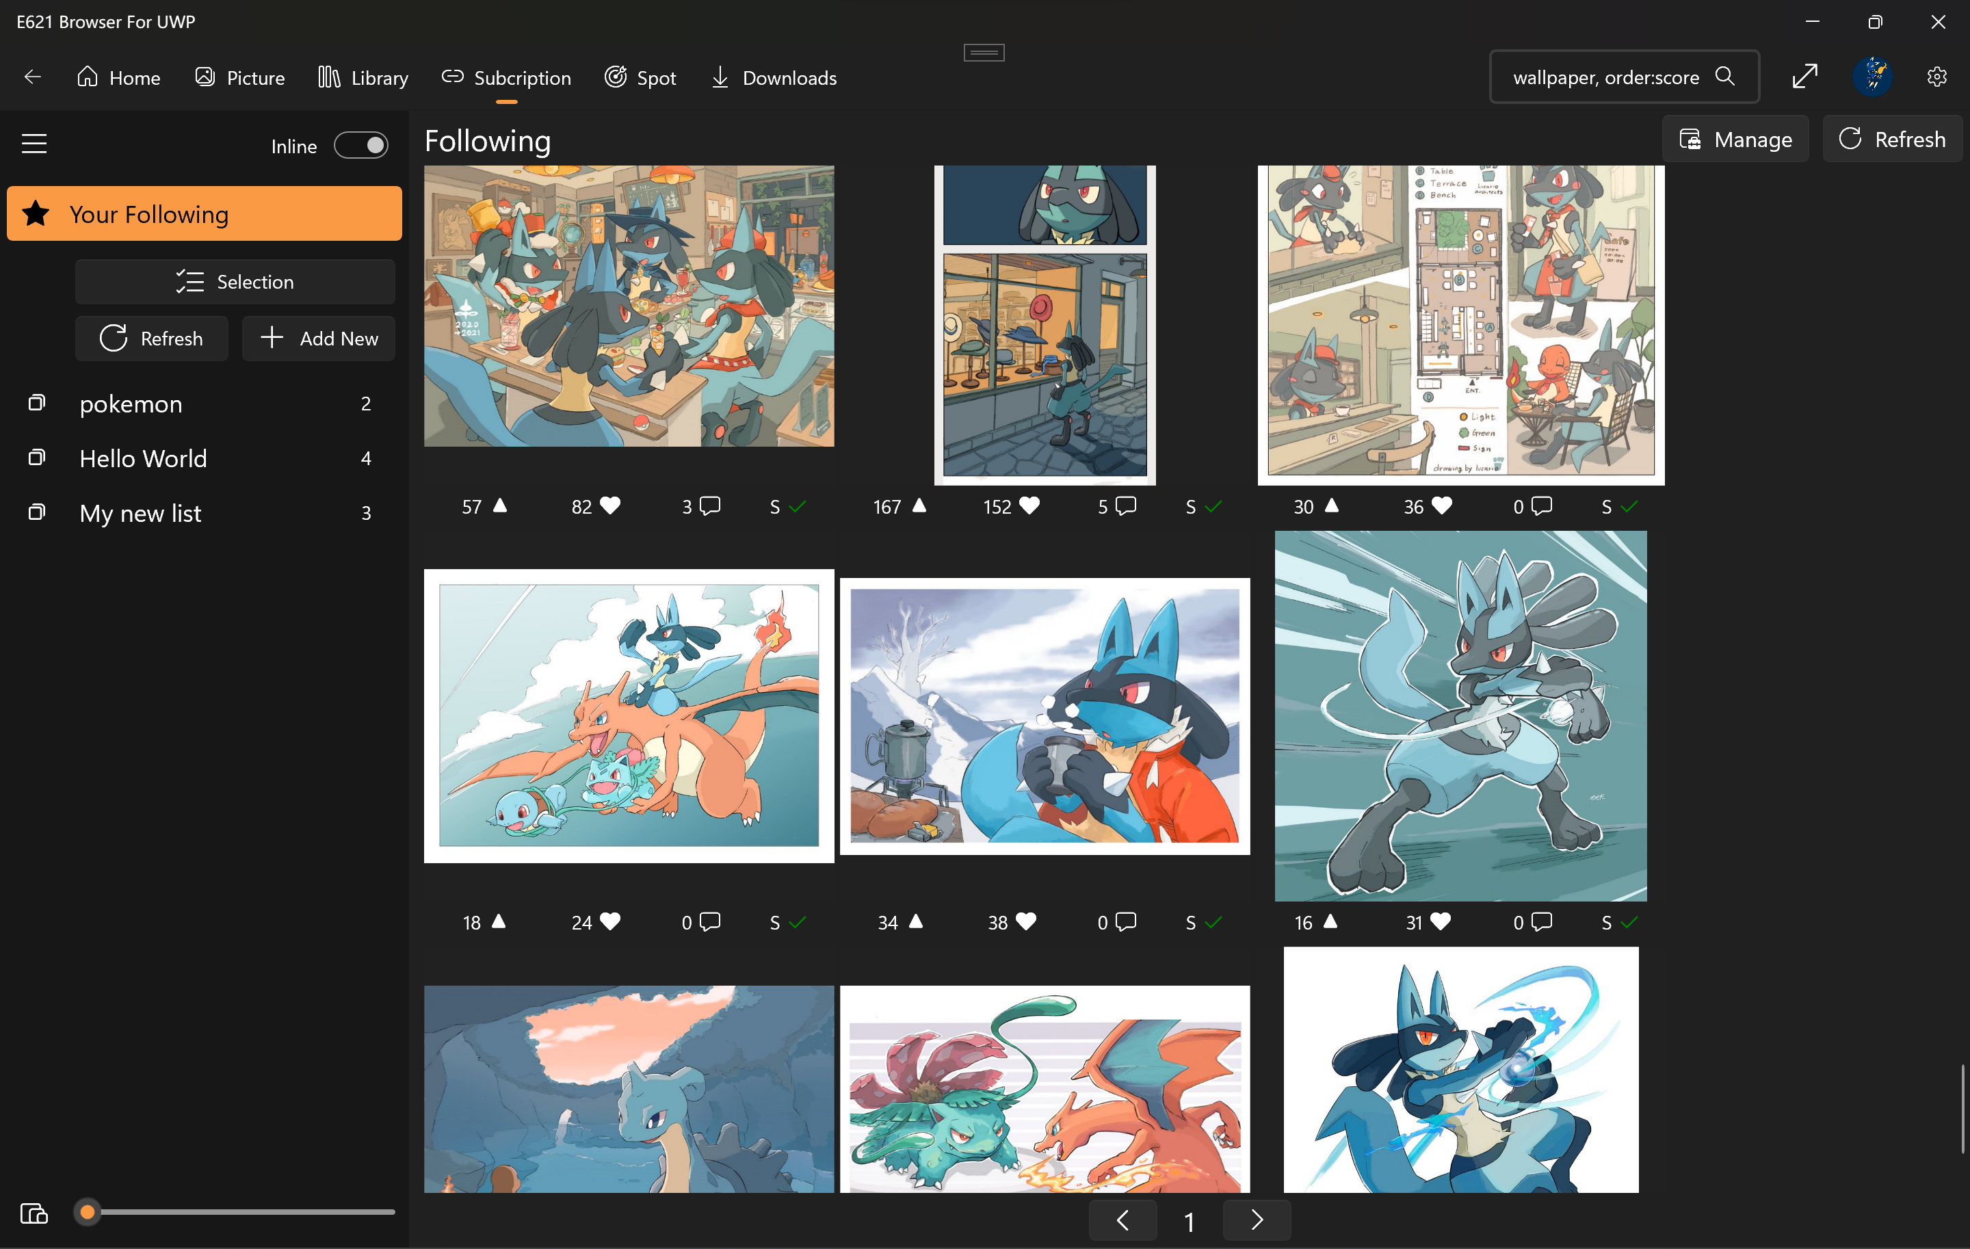Click the user avatar profile picture
The height and width of the screenshot is (1249, 1970).
pos(1873,77)
